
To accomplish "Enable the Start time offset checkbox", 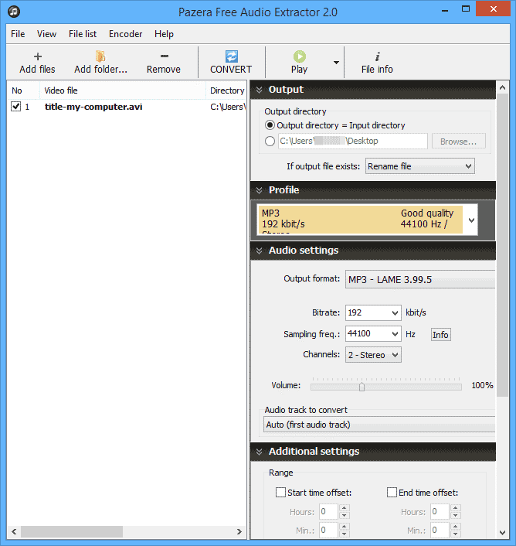I will pyautogui.click(x=280, y=493).
